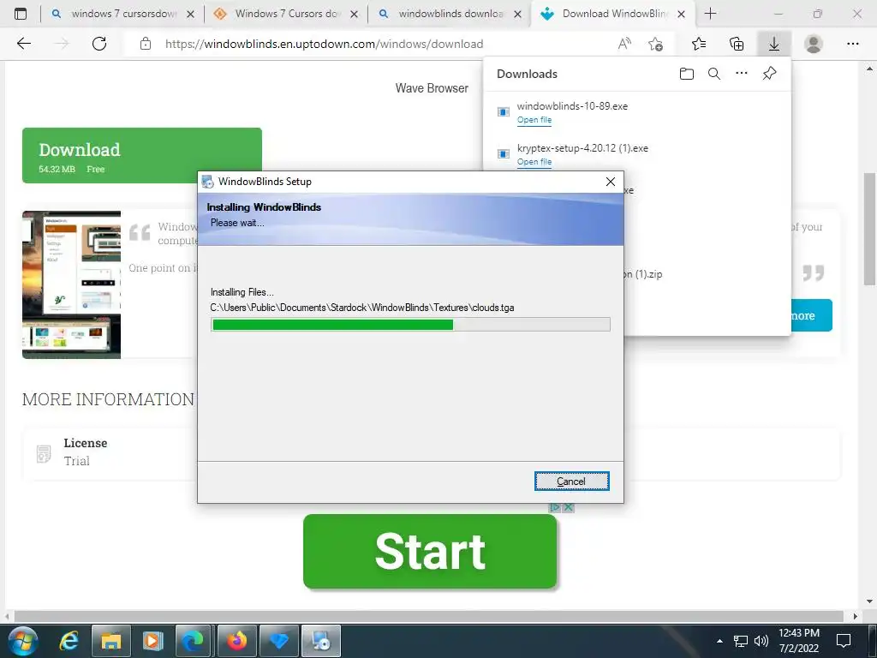Add this page to favorites star icon
The image size is (877, 658).
tap(655, 44)
